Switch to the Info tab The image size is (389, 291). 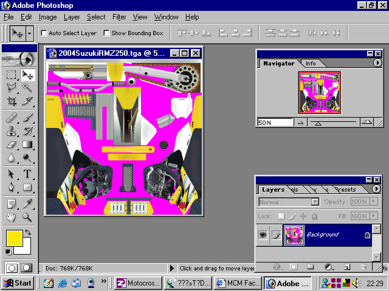coord(311,63)
